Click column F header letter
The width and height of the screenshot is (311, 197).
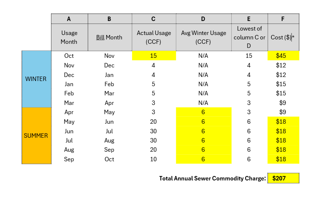click(x=283, y=19)
